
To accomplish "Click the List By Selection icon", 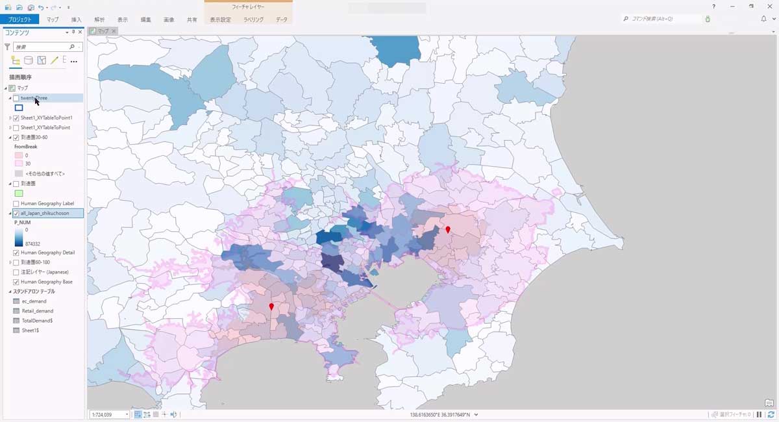I will (x=42, y=60).
